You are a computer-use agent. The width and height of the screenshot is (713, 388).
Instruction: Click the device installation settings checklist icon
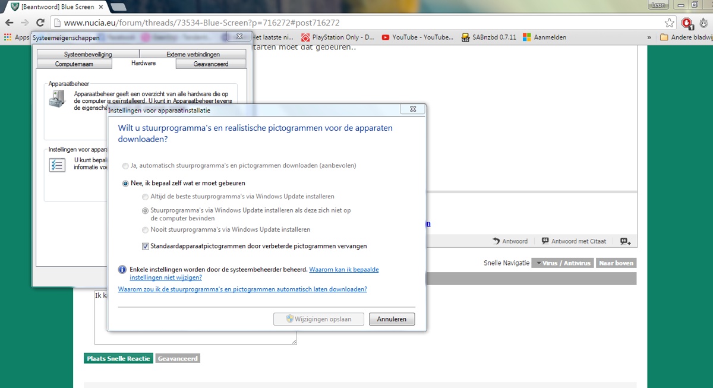coord(57,165)
